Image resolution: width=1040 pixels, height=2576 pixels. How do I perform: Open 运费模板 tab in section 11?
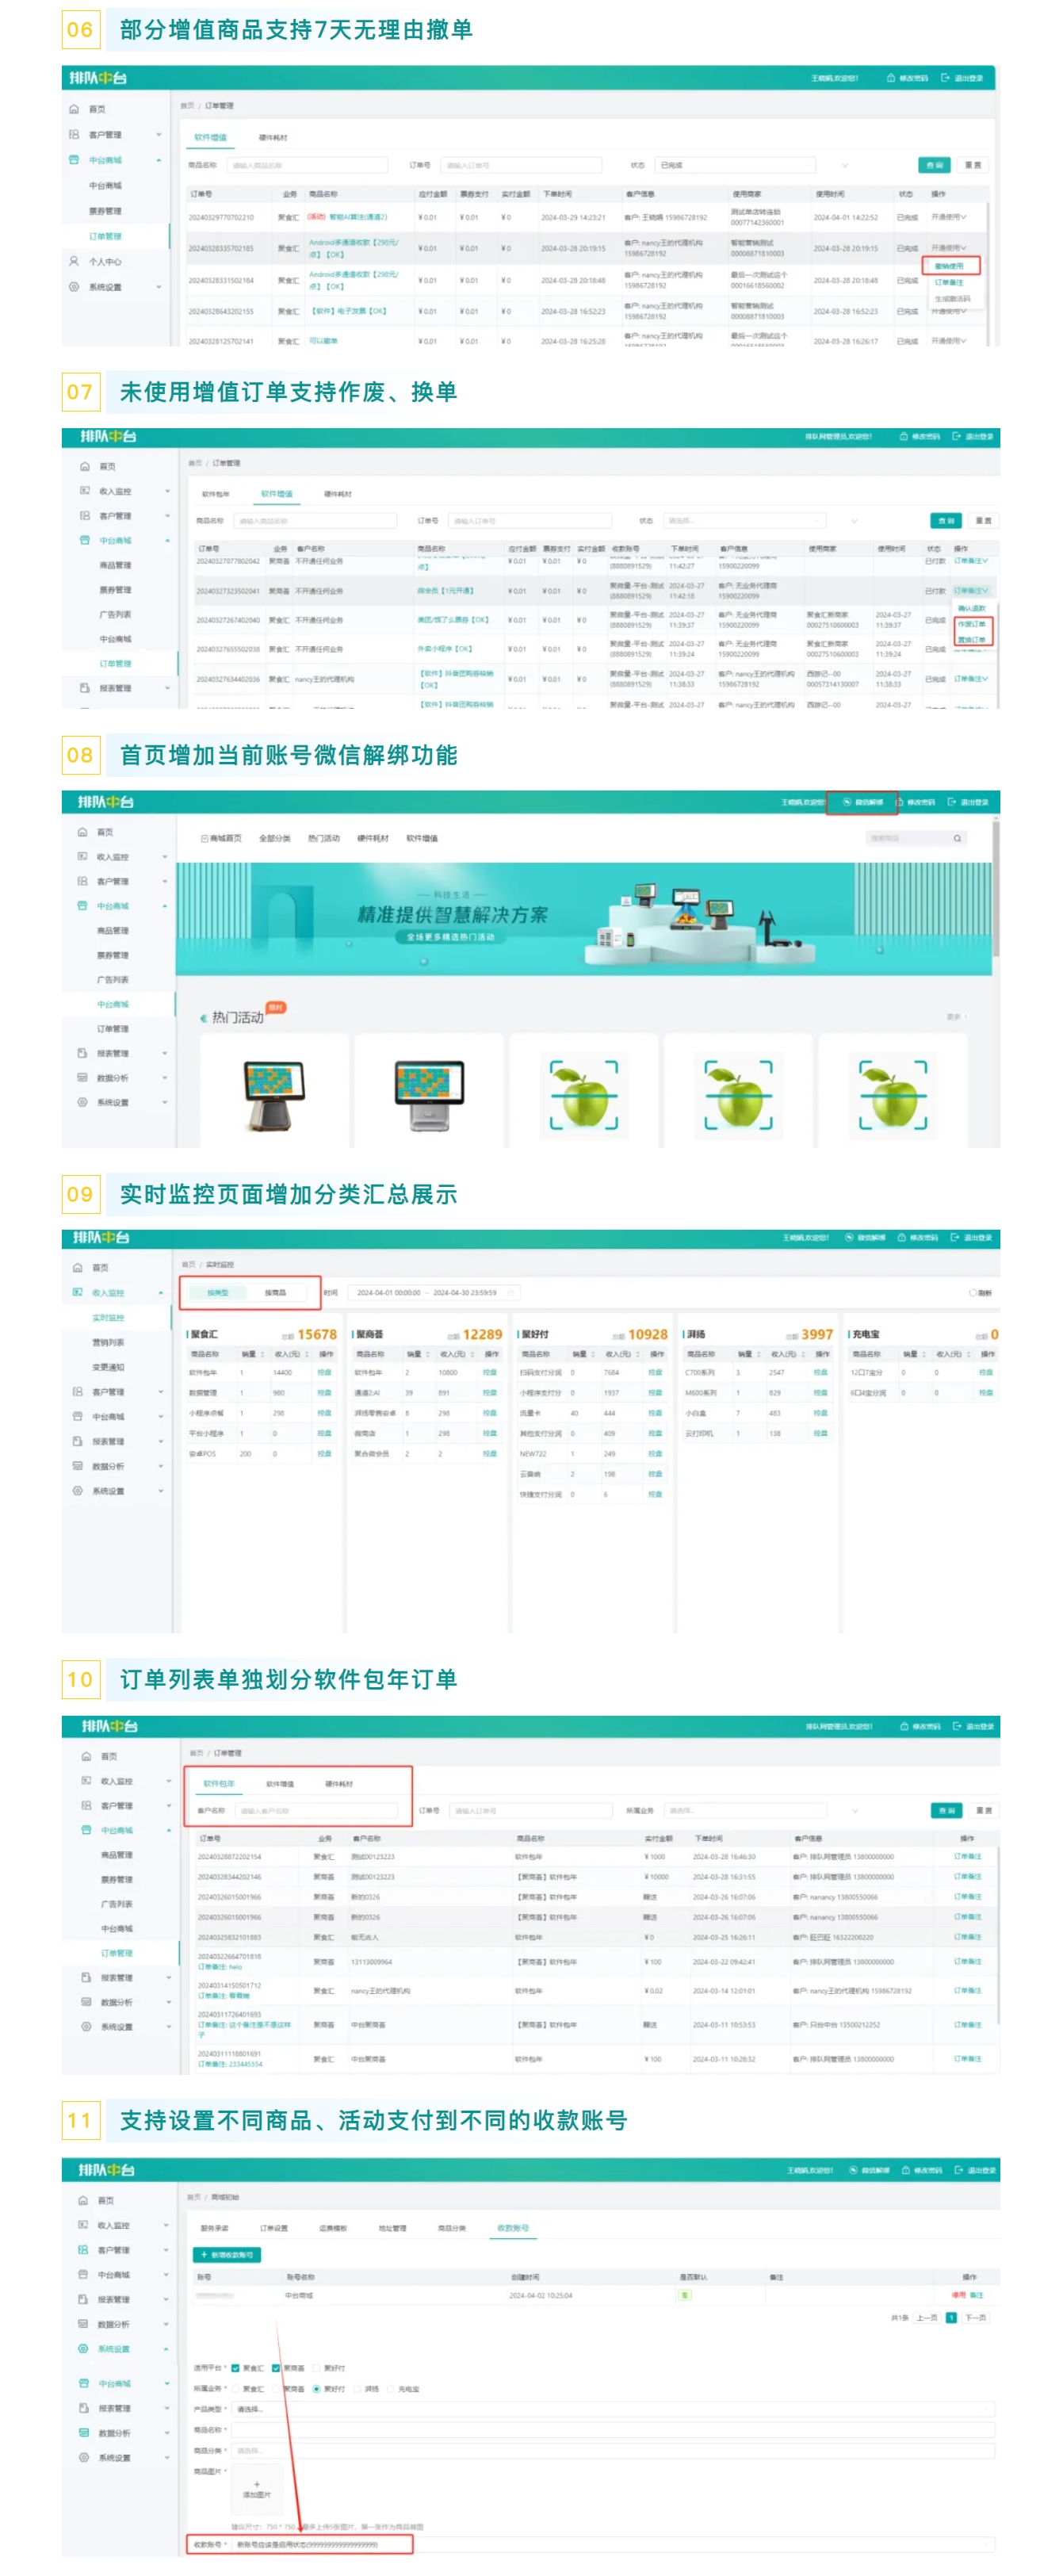[332, 2228]
